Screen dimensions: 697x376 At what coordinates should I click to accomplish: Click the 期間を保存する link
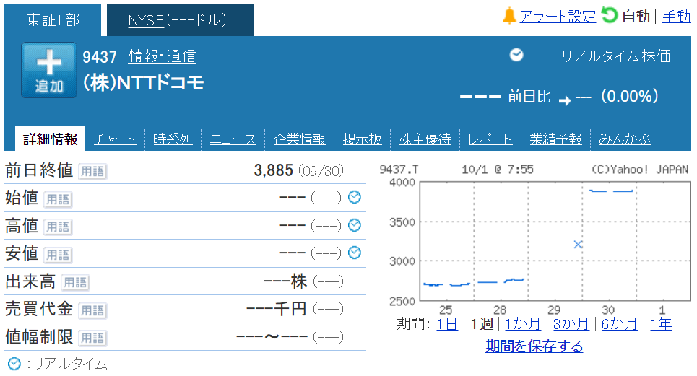534,346
